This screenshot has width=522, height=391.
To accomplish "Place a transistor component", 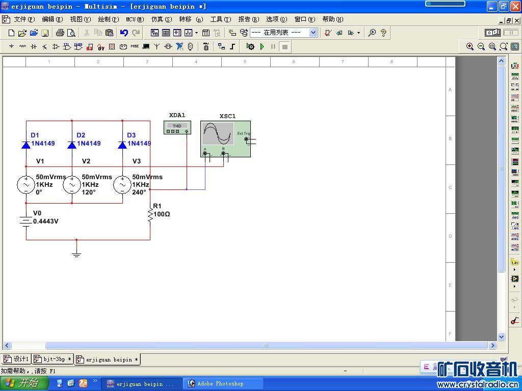I will coord(45,46).
